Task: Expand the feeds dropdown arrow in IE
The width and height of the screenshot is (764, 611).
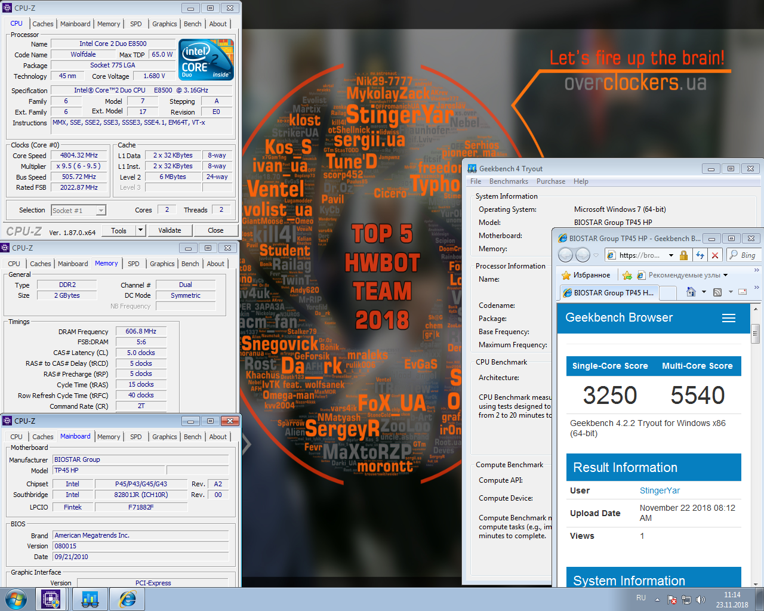Action: 731,292
